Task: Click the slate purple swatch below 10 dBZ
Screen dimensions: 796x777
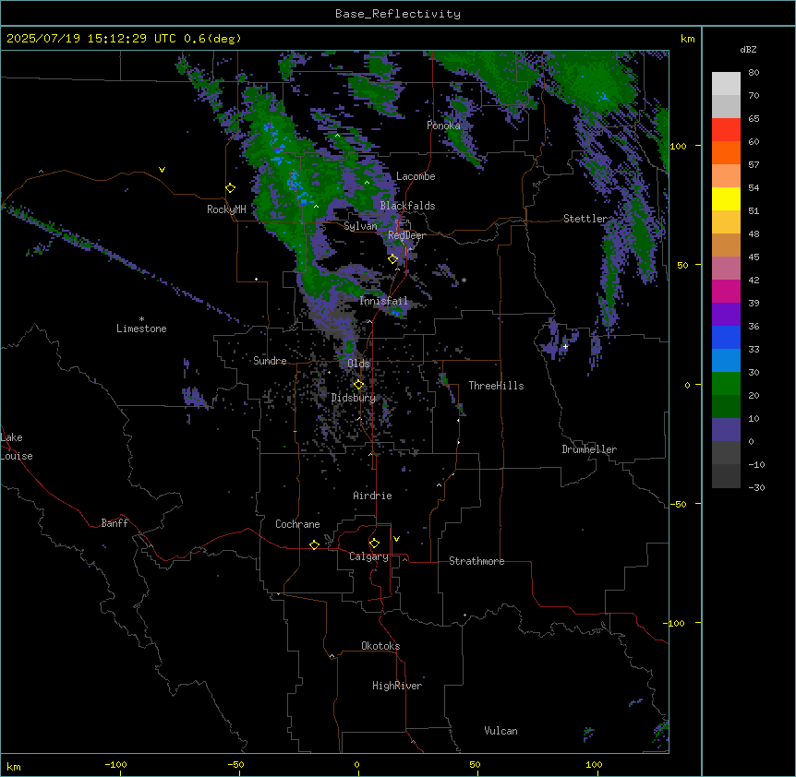Action: 726,430
